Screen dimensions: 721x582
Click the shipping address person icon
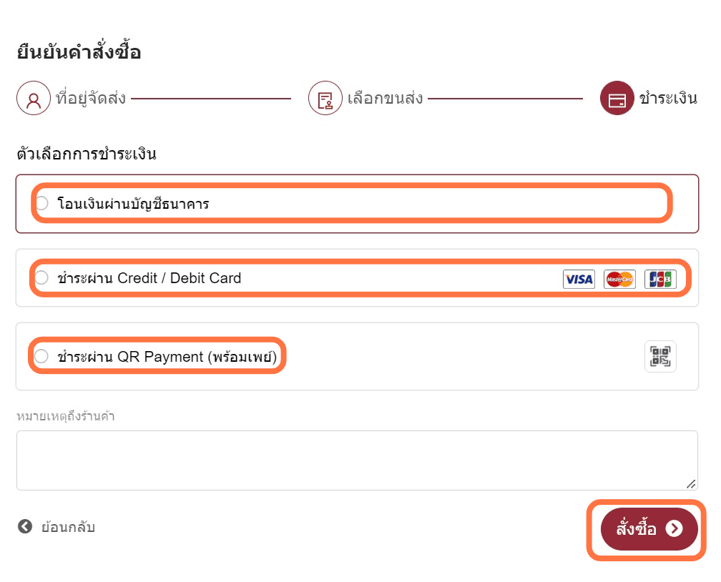[x=34, y=99]
